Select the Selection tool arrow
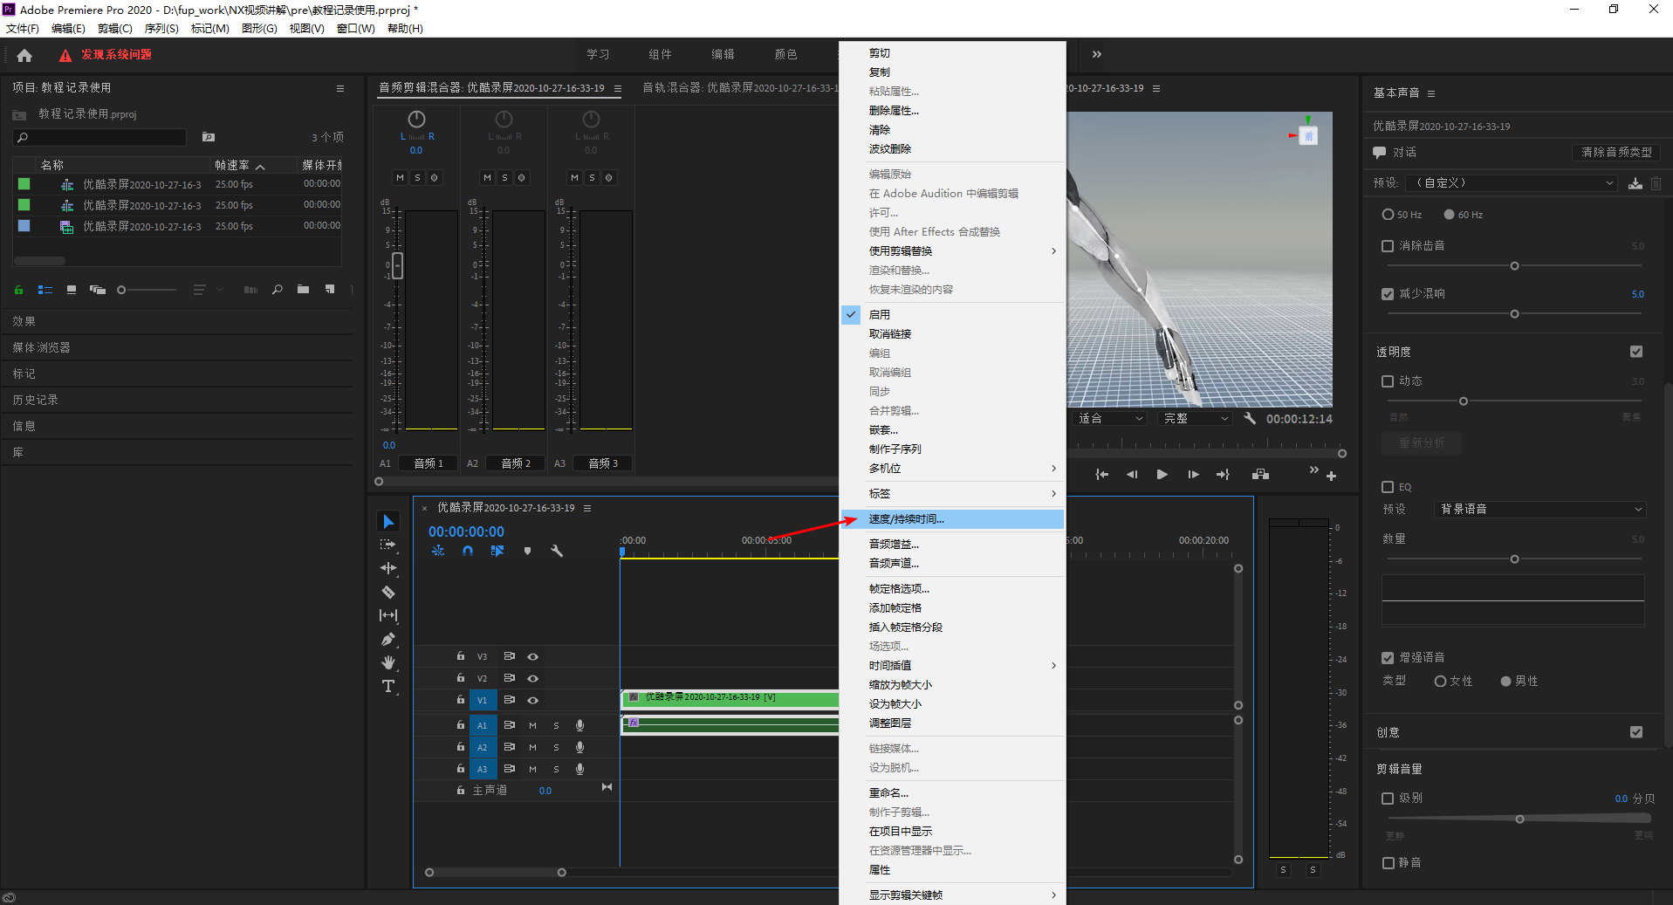1673x905 pixels. (388, 521)
